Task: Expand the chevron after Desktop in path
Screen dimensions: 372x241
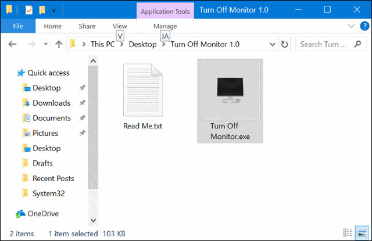Action: (163, 44)
